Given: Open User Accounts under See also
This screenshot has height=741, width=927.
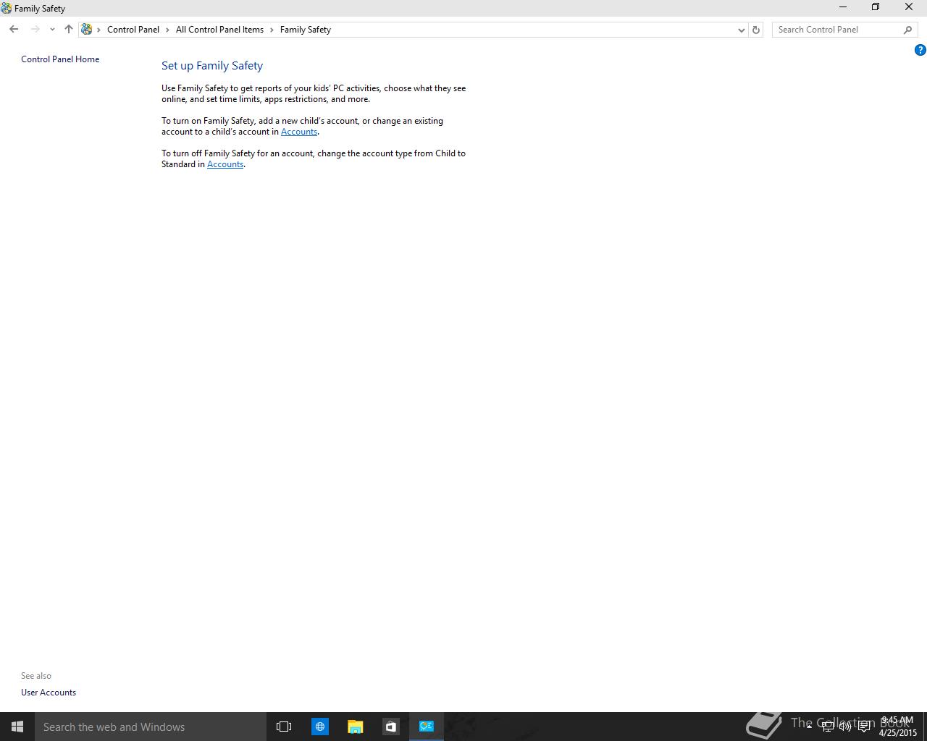Looking at the screenshot, I should click(x=49, y=693).
